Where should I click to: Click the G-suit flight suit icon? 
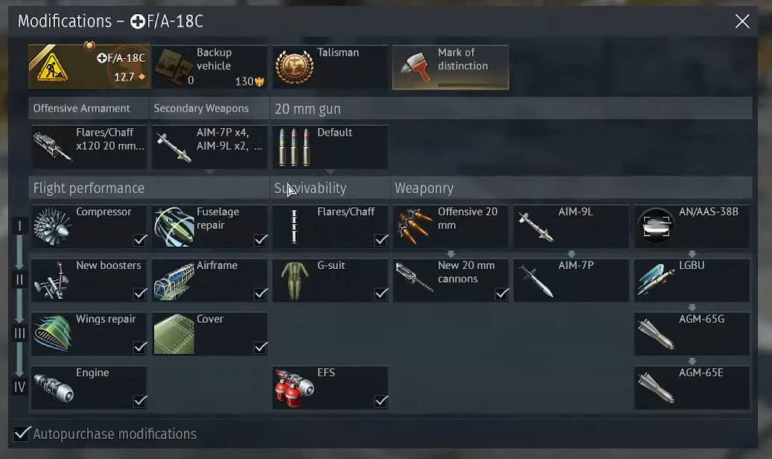point(294,280)
